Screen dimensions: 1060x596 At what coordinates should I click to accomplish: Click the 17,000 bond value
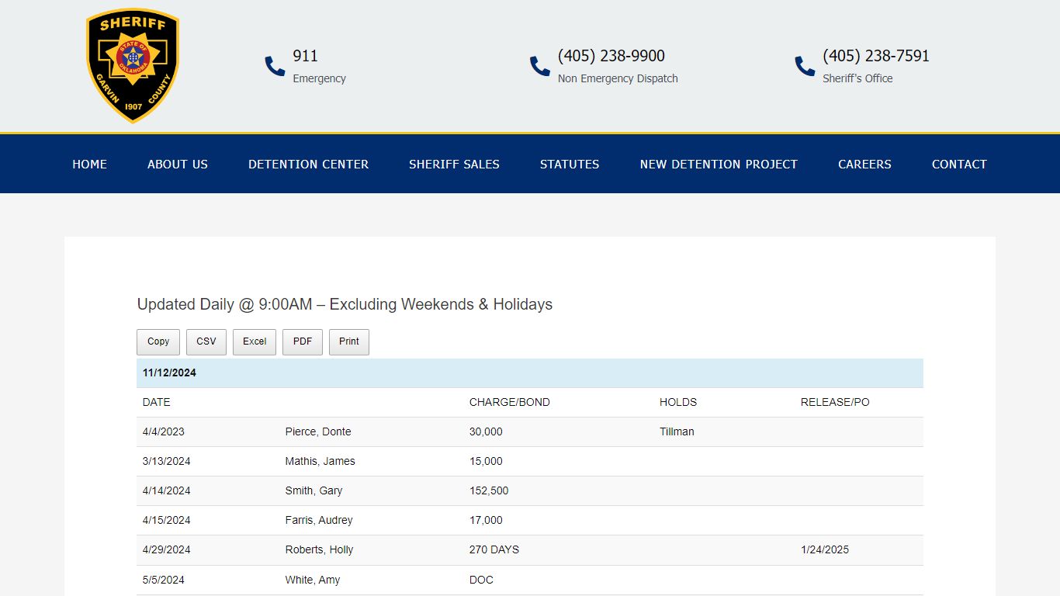(487, 521)
